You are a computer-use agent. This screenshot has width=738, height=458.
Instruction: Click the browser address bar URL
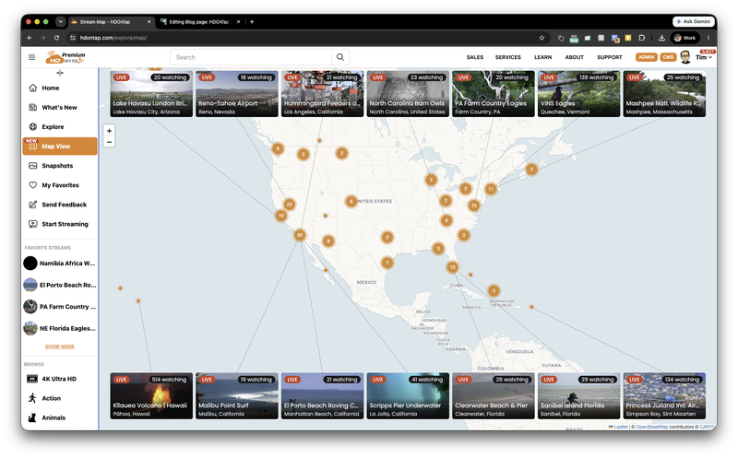coord(113,38)
